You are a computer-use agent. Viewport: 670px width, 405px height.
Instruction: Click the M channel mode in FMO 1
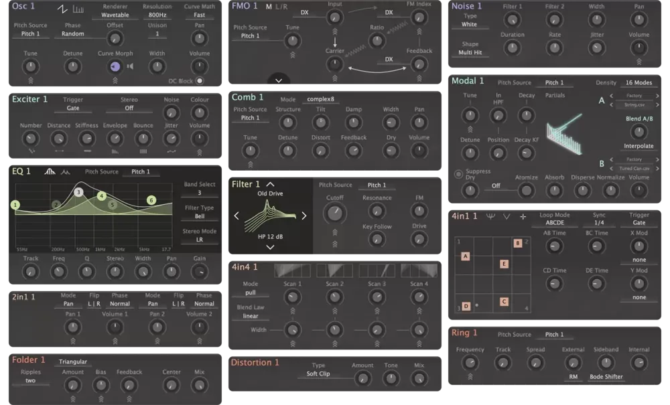(269, 7)
